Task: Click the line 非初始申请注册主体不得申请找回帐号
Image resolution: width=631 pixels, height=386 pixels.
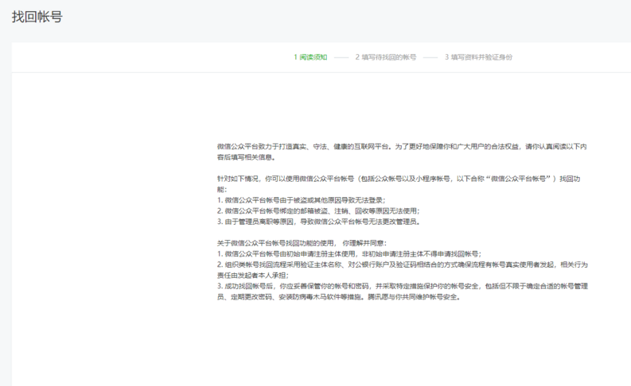Action: click(349, 254)
